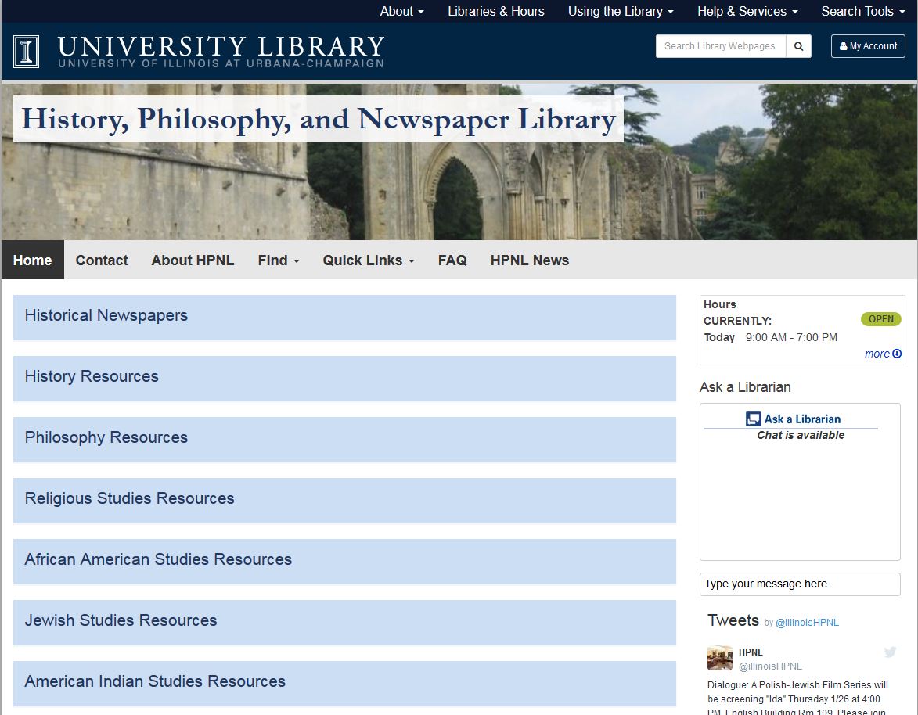The width and height of the screenshot is (918, 715).
Task: Click the chat message input box
Action: (799, 584)
